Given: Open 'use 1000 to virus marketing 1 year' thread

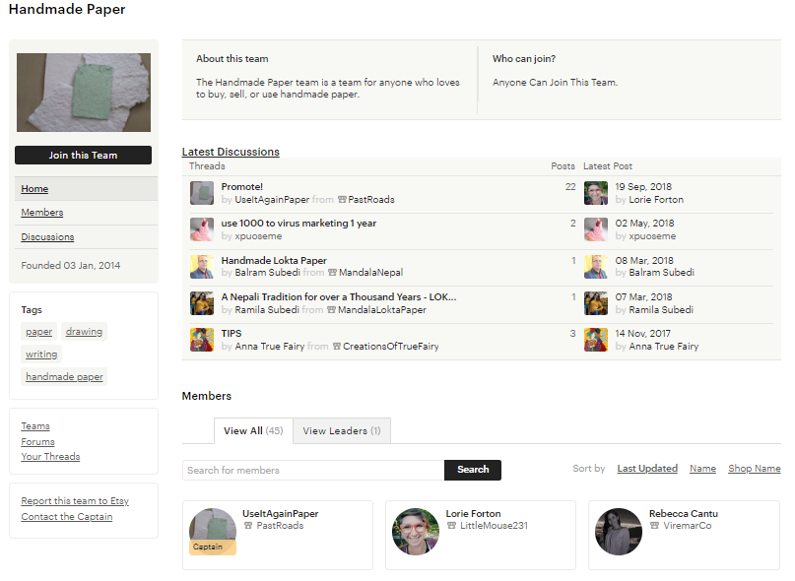Looking at the screenshot, I should (x=298, y=224).
